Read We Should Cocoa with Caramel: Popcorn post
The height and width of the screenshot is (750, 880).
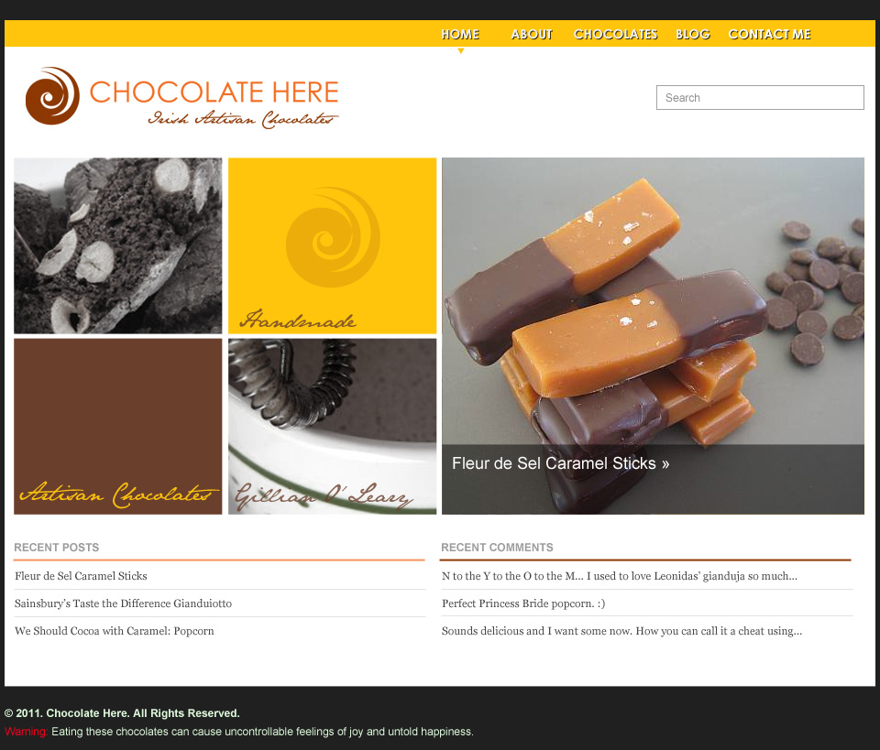(114, 631)
